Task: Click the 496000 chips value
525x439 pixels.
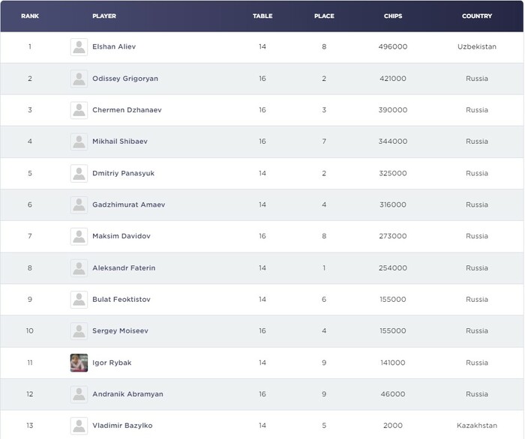Action: click(x=393, y=47)
